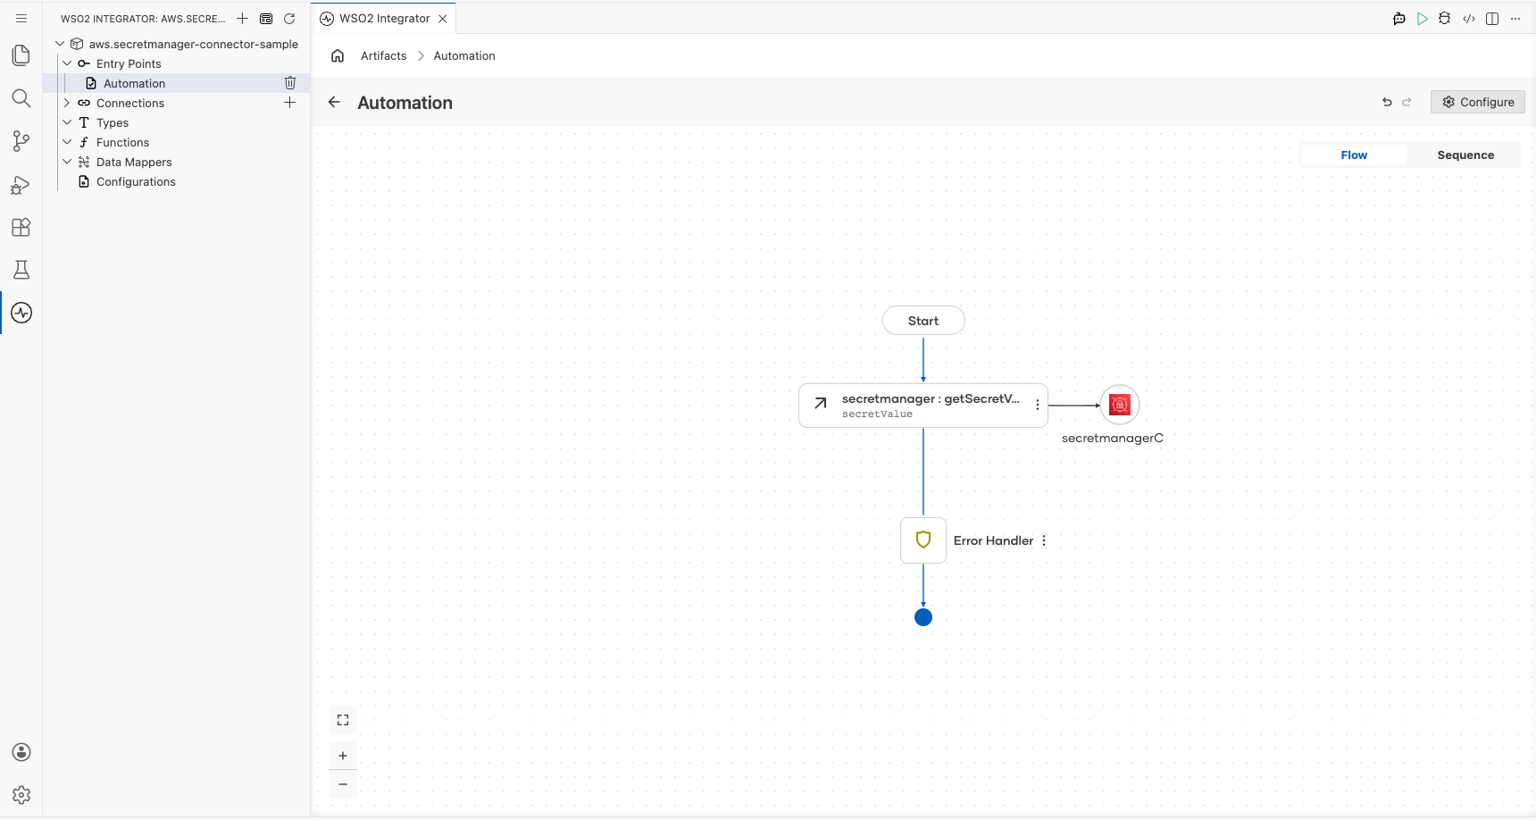Click the WSO2 INTEGRATOR sidebar title
The height and width of the screenshot is (820, 1536).
143,19
